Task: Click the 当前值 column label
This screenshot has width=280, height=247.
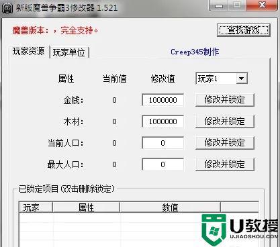Action: [115, 79]
